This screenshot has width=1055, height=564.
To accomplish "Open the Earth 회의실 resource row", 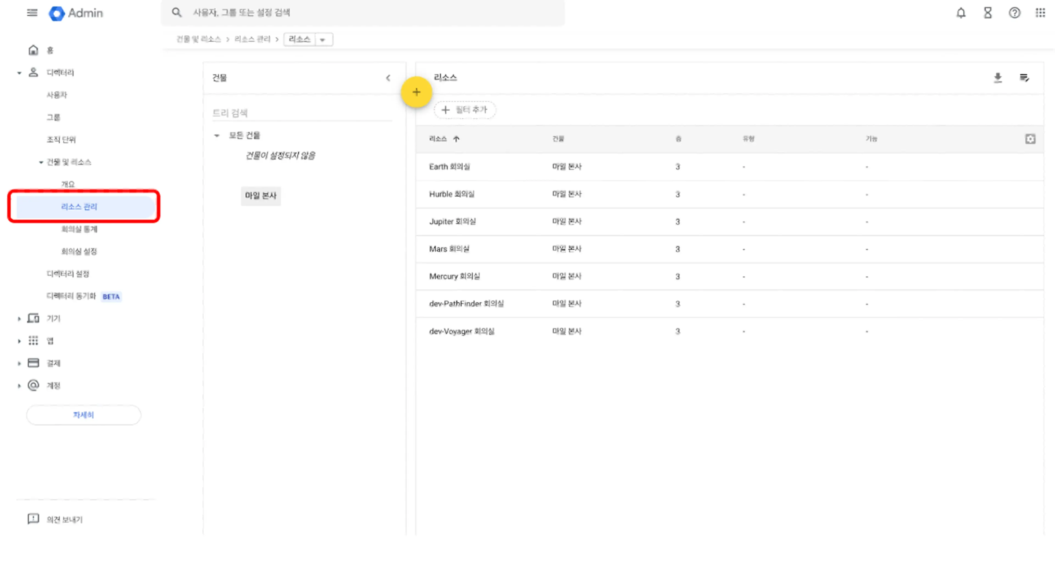I will click(x=729, y=167).
